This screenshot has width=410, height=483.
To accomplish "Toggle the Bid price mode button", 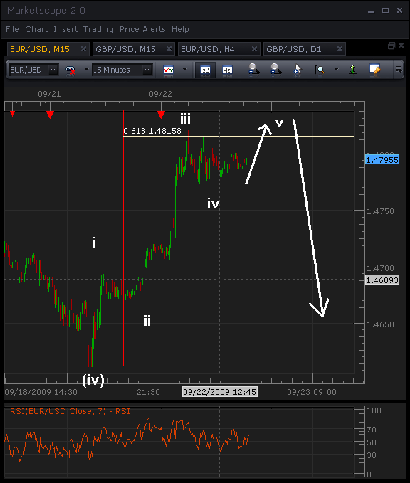I will point(205,70).
